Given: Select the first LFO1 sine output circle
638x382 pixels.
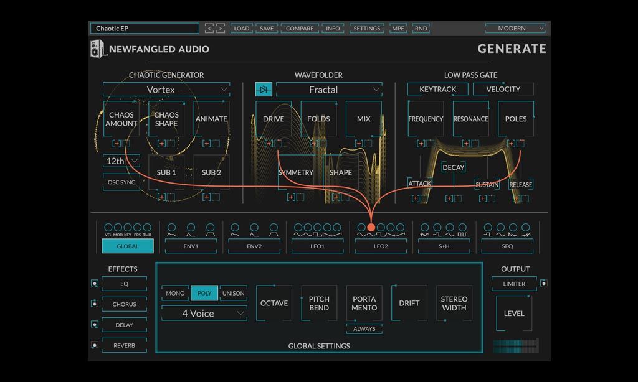Looking at the screenshot, I should tap(298, 227).
